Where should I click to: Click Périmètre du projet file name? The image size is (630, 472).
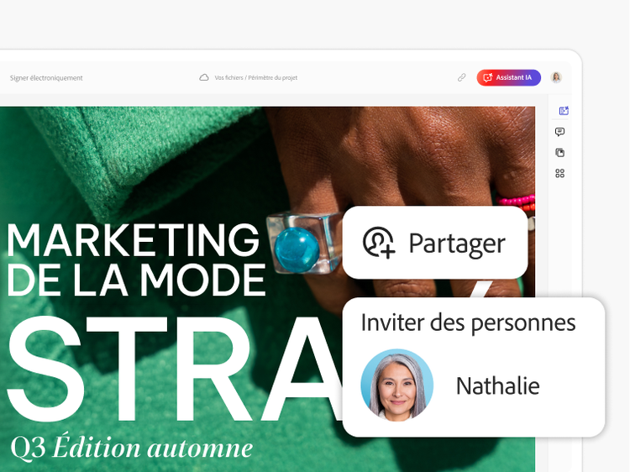click(273, 77)
